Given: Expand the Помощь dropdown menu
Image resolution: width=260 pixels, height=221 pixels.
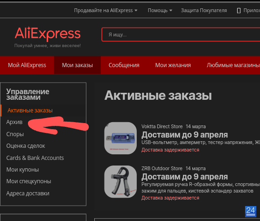Looking at the screenshot, I should [x=160, y=10].
